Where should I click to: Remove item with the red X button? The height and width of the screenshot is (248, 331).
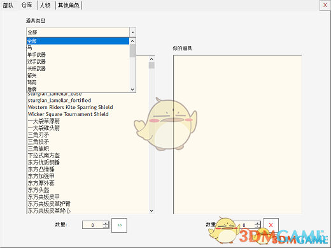[271, 225]
